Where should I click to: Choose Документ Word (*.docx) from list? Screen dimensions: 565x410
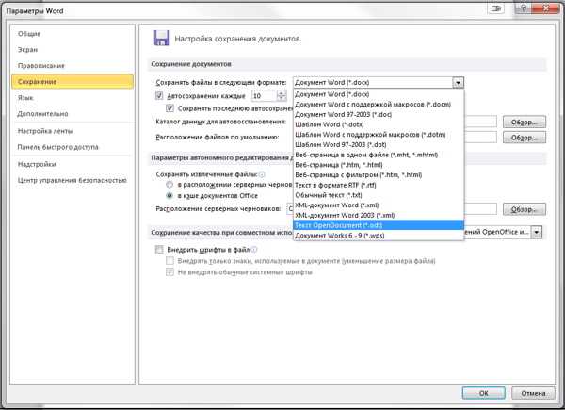379,94
